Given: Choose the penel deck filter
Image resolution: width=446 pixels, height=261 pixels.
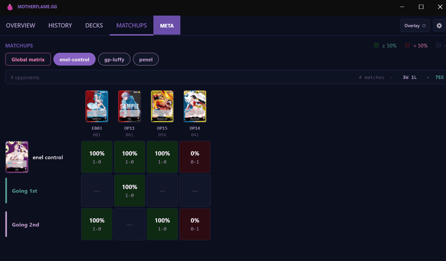Looking at the screenshot, I should click(x=146, y=59).
